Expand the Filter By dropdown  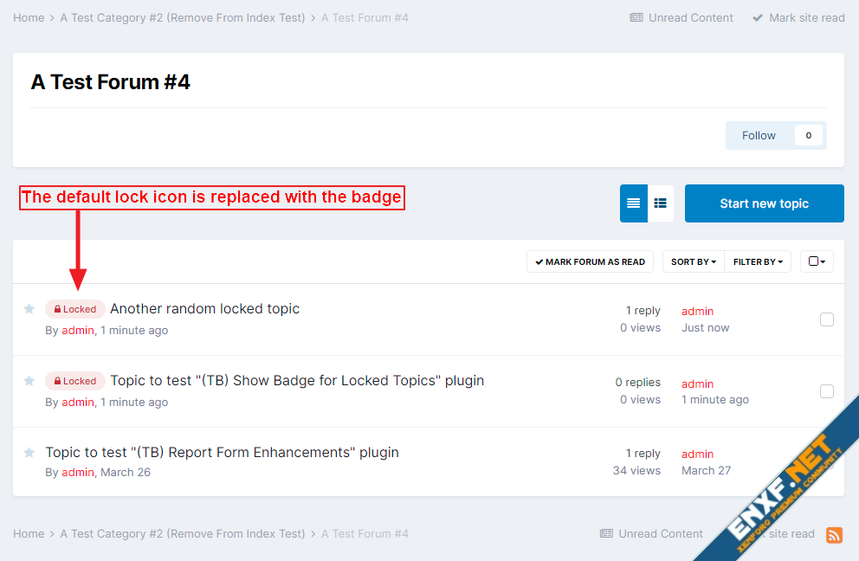[x=758, y=261]
